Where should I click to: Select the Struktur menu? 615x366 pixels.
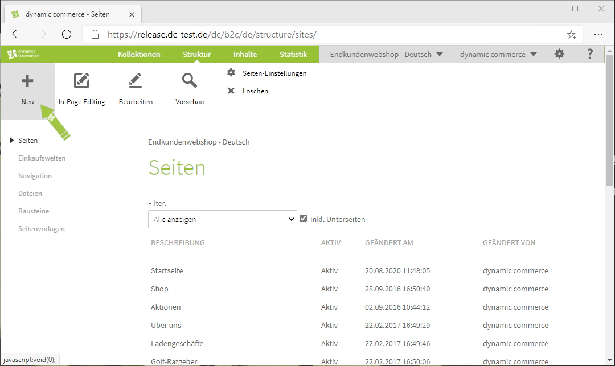point(196,55)
